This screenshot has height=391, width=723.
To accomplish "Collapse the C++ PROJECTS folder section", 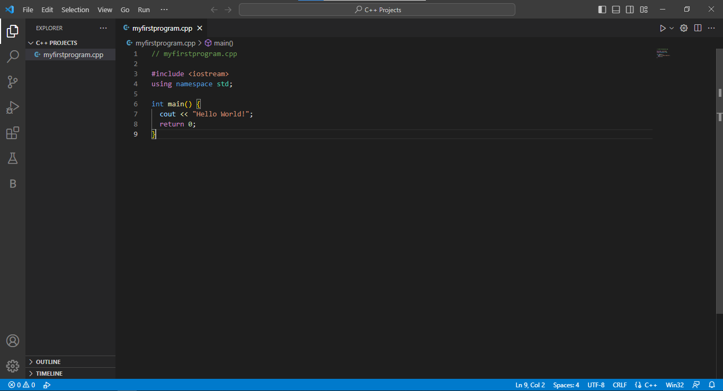I will click(70, 43).
